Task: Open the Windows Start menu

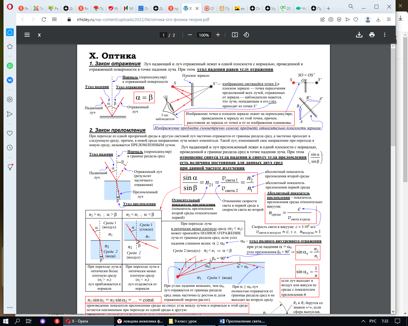Action: click(6, 321)
